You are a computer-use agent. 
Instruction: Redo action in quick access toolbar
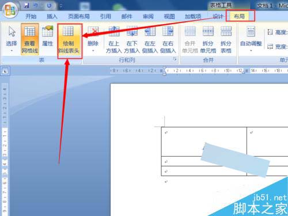49,6
